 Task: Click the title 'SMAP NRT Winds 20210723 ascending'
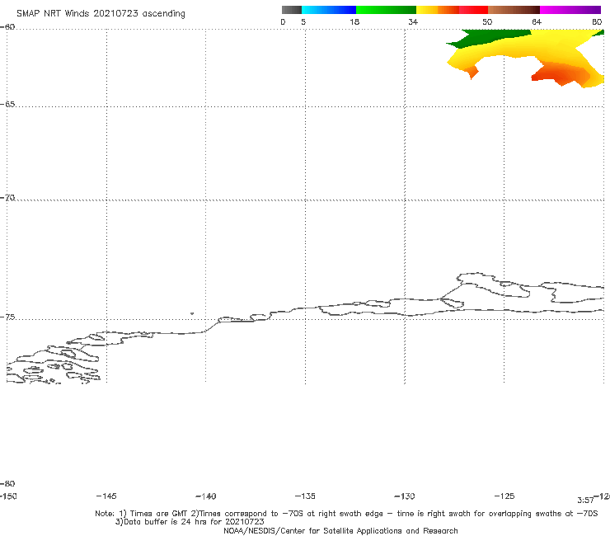pos(101,14)
